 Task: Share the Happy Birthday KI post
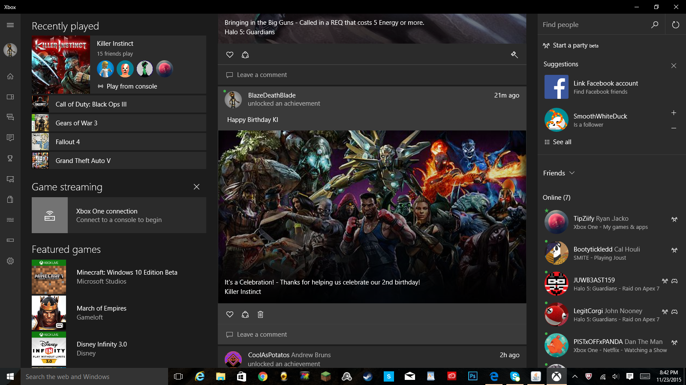[x=245, y=314]
